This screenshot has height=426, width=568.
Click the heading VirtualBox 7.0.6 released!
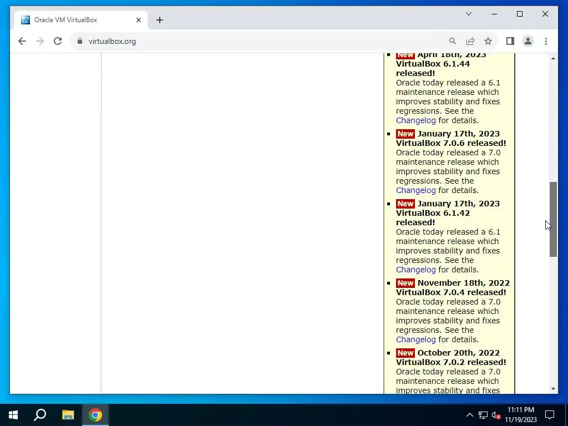coord(451,143)
